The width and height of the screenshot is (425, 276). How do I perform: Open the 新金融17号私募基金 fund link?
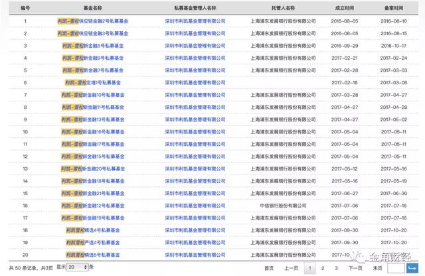pos(93,144)
